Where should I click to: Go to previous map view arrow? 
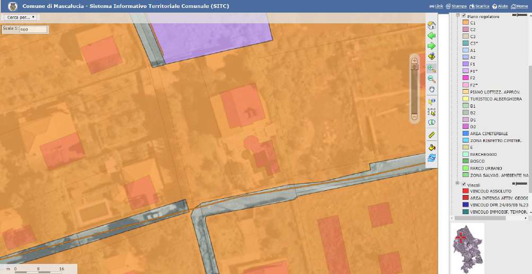431,36
